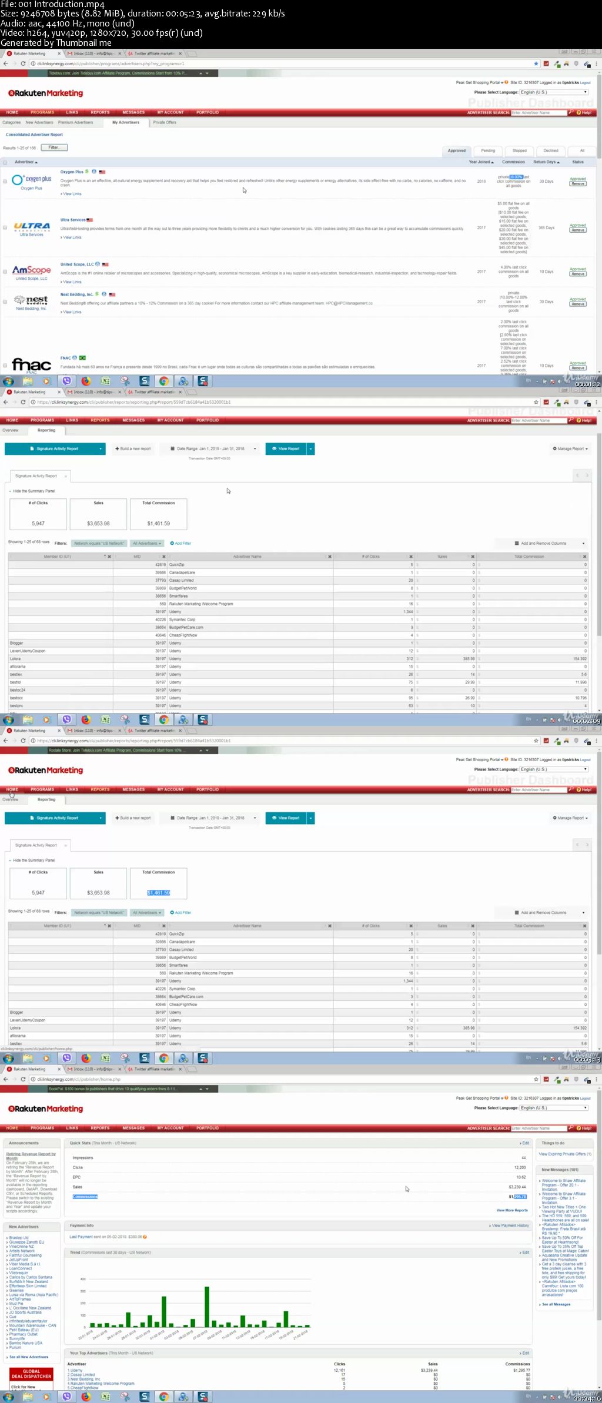Select the Pending status tab

(x=488, y=150)
